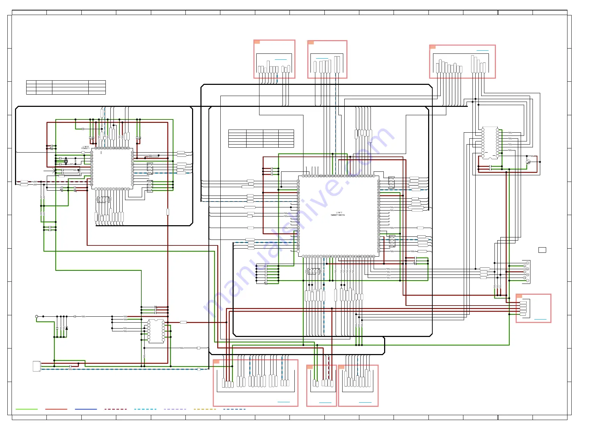
Task: Select the PCM9211 square IC body
Action: (x=112, y=169)
